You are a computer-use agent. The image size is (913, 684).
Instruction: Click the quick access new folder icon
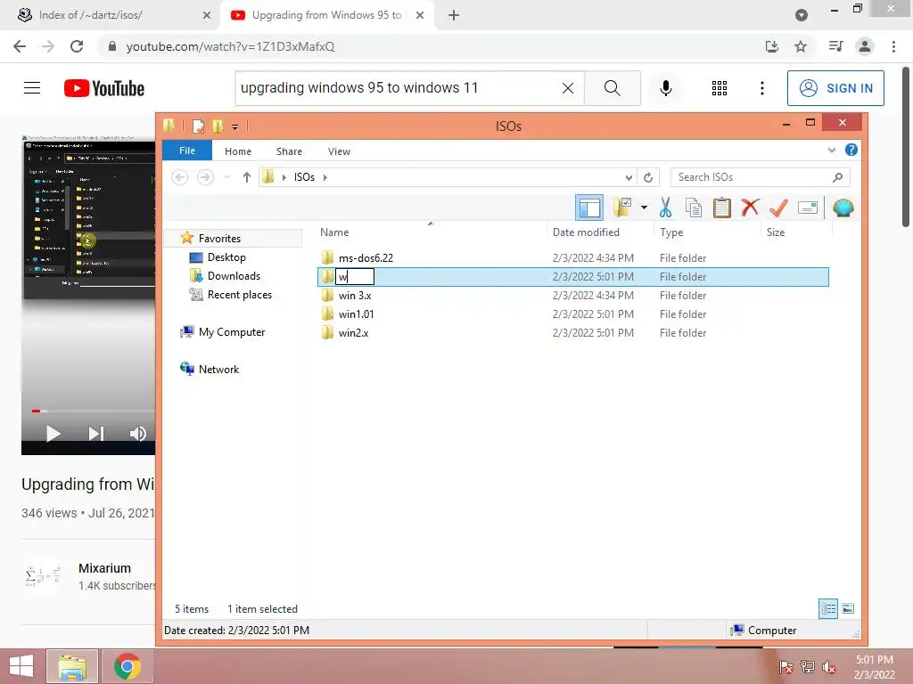pos(218,126)
